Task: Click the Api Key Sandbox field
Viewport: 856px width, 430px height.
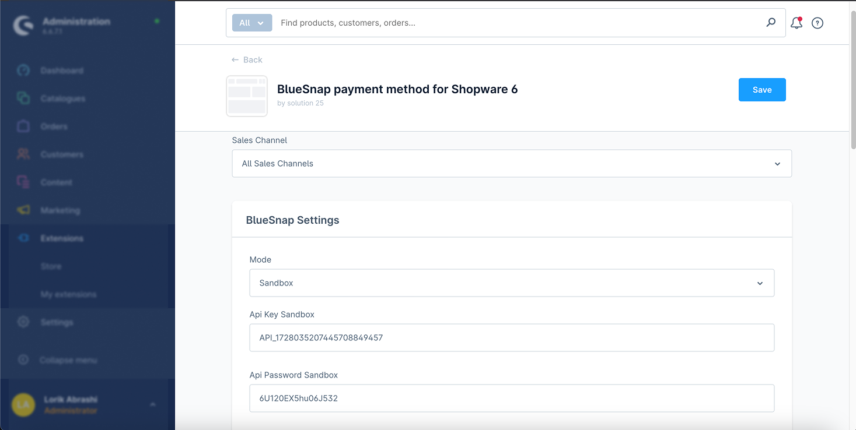Action: tap(511, 338)
